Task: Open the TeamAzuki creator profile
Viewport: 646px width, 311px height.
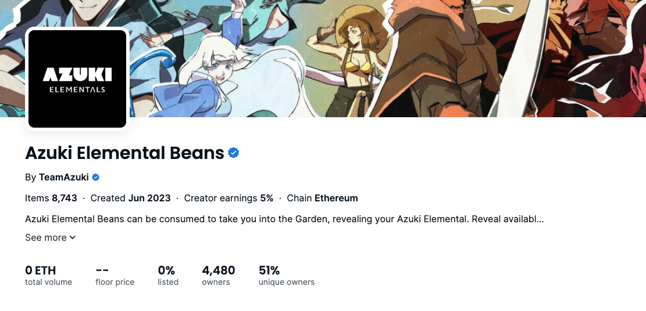Action: (x=64, y=177)
